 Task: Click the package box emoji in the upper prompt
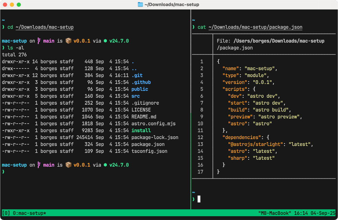(x=68, y=41)
